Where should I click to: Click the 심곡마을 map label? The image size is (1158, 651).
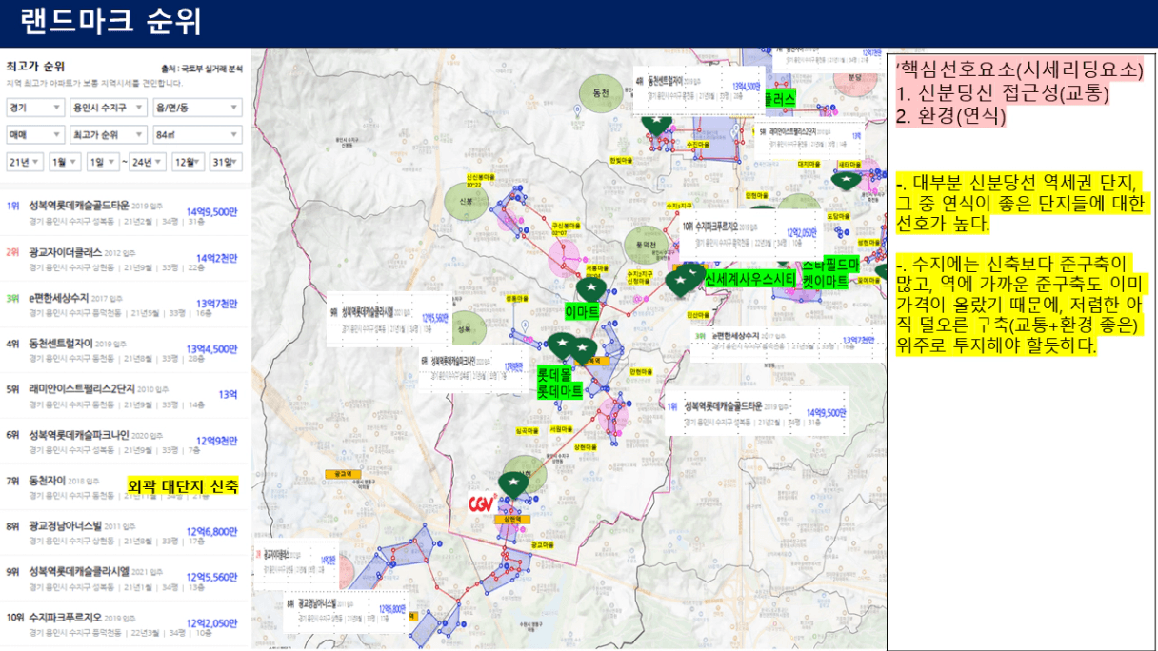pyautogui.click(x=529, y=429)
